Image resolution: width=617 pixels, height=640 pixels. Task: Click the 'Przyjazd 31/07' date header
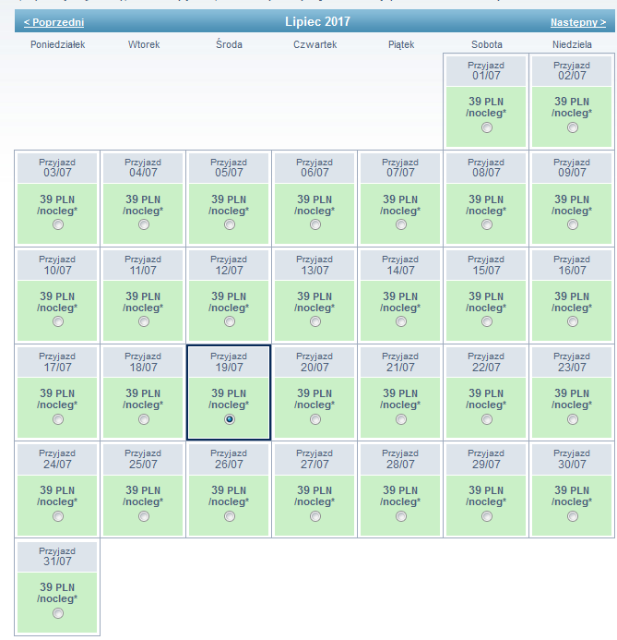click(x=57, y=556)
